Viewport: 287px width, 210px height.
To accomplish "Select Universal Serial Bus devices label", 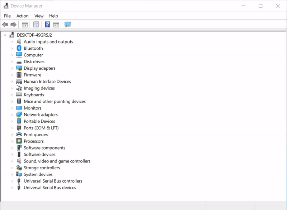I will pos(50,188).
